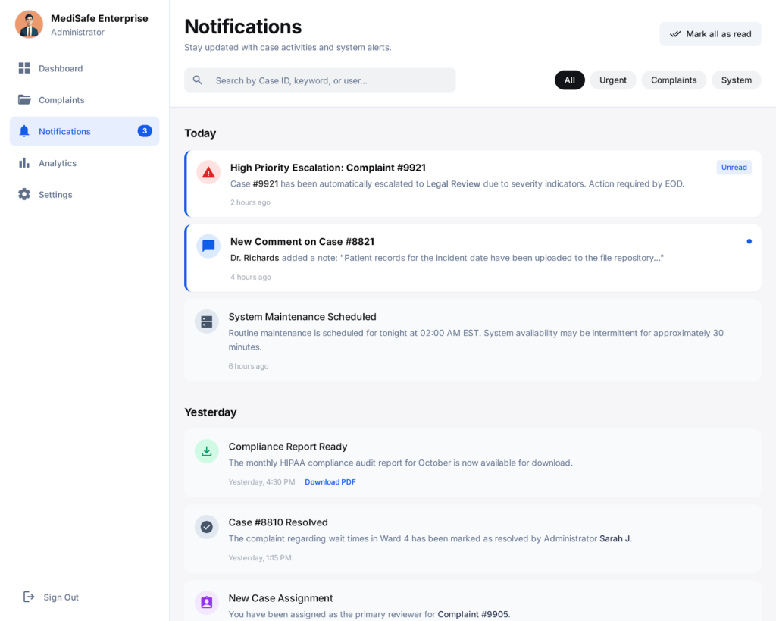Click the magnifier icon in search bar
The height and width of the screenshot is (621, 776).
198,80
